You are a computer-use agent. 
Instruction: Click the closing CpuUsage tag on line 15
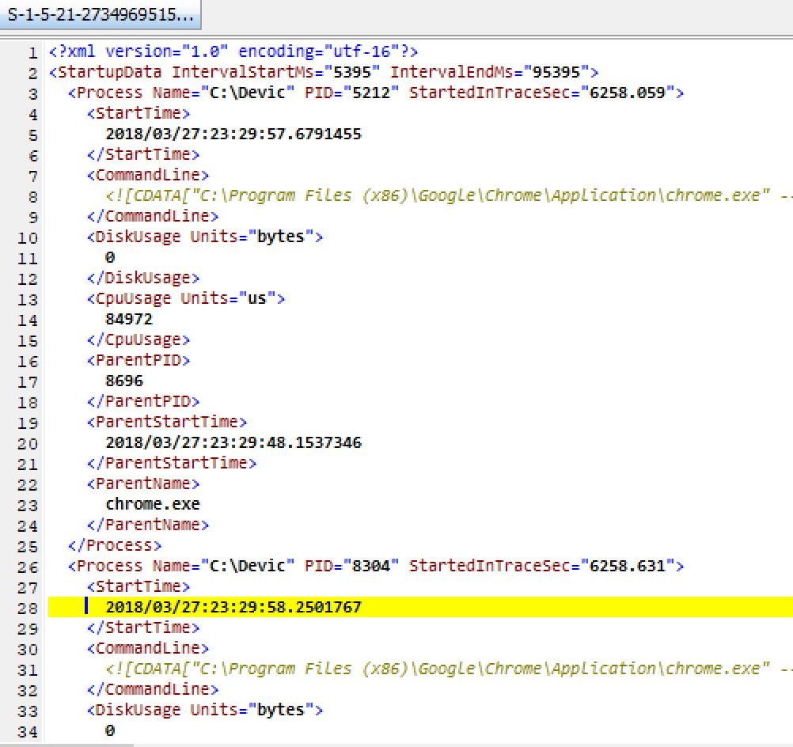point(138,339)
